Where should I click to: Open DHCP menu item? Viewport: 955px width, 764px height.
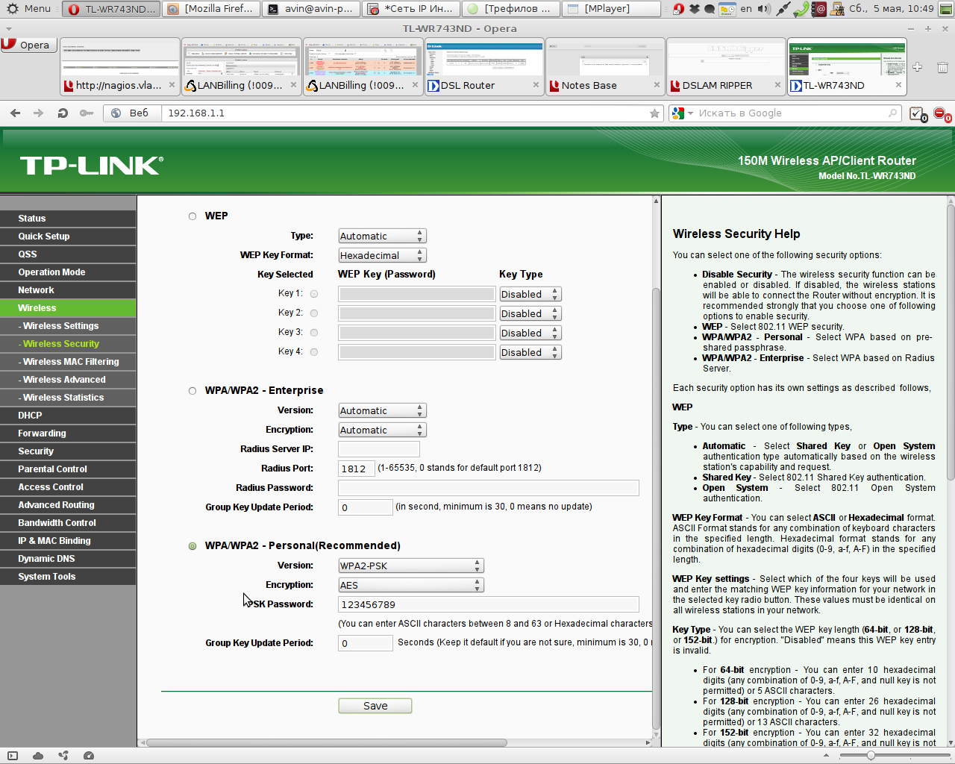[x=68, y=416]
